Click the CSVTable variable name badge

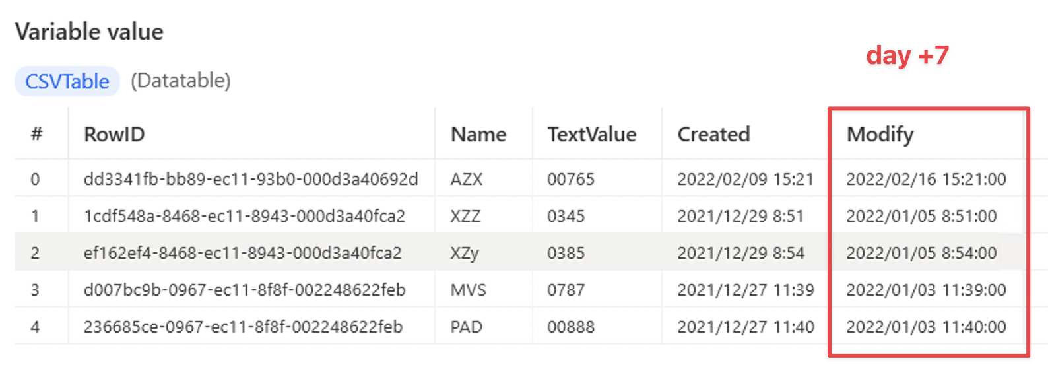coord(67,81)
